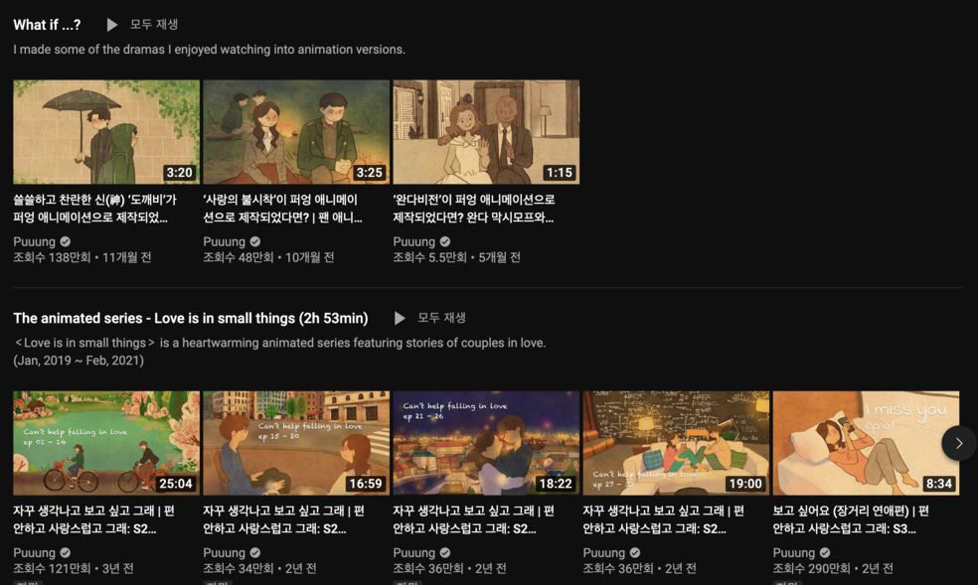
Task: Click the date range '(Jan, 2019 ~ Feb, 2021)'
Action: 79,361
